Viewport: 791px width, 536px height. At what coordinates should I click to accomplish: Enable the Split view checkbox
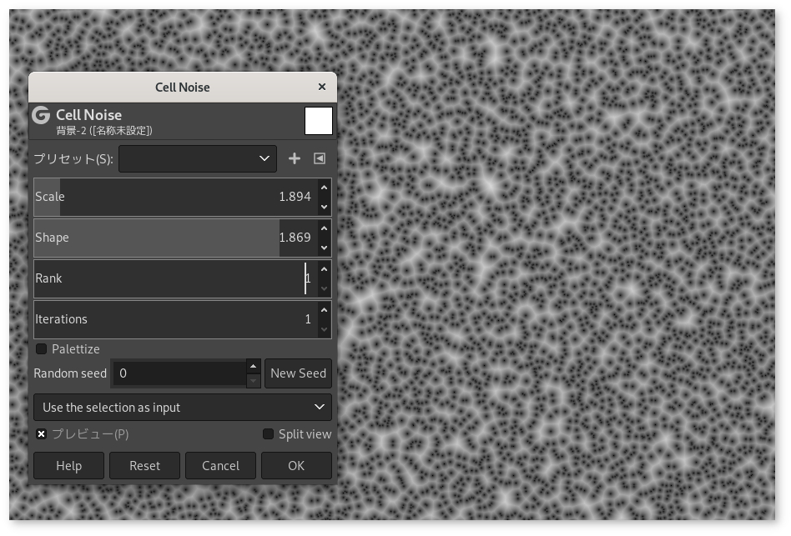click(269, 434)
